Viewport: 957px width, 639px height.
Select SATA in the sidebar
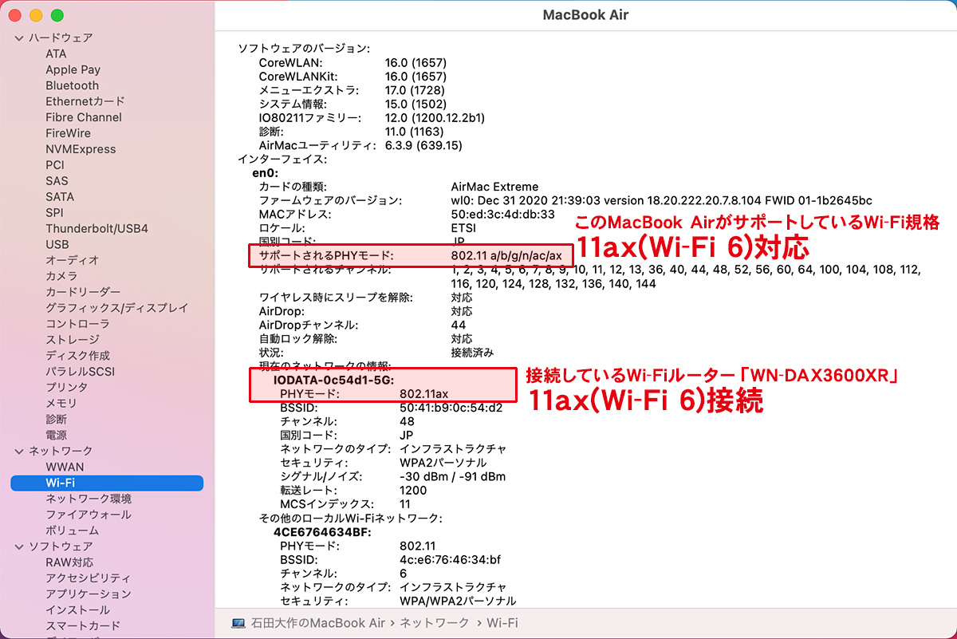(60, 196)
